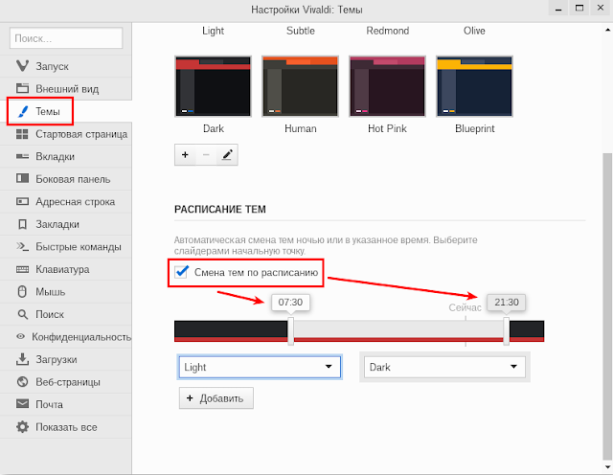This screenshot has height=475, width=613.
Task: Click the eye icon beside Конфиденциальность
Action: click(21, 336)
